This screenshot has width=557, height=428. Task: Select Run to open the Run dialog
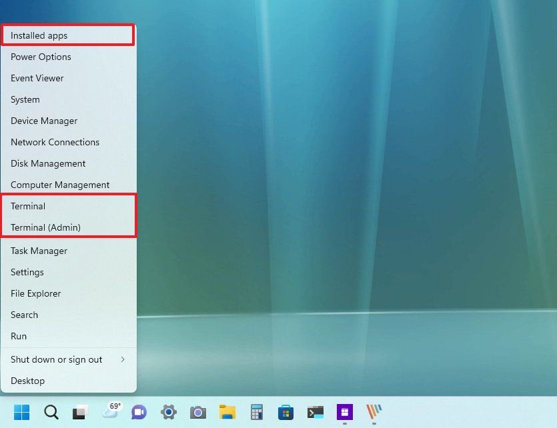[x=18, y=336]
